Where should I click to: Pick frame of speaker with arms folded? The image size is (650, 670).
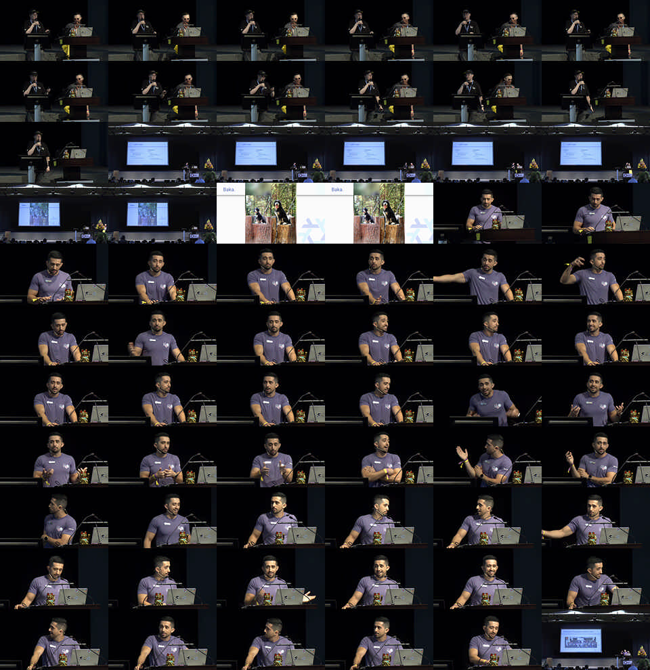pos(379,457)
